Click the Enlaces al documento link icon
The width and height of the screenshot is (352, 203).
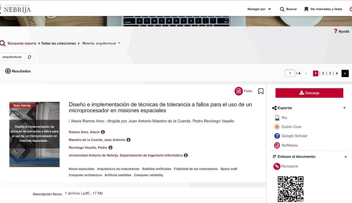[274, 157]
